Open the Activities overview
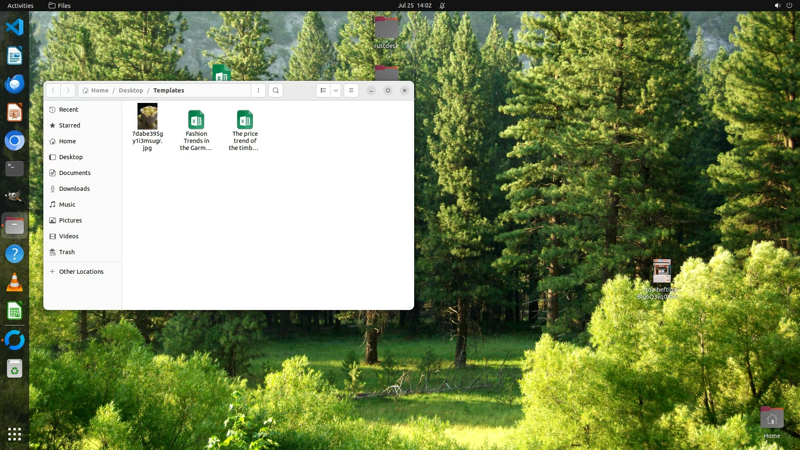 tap(20, 5)
